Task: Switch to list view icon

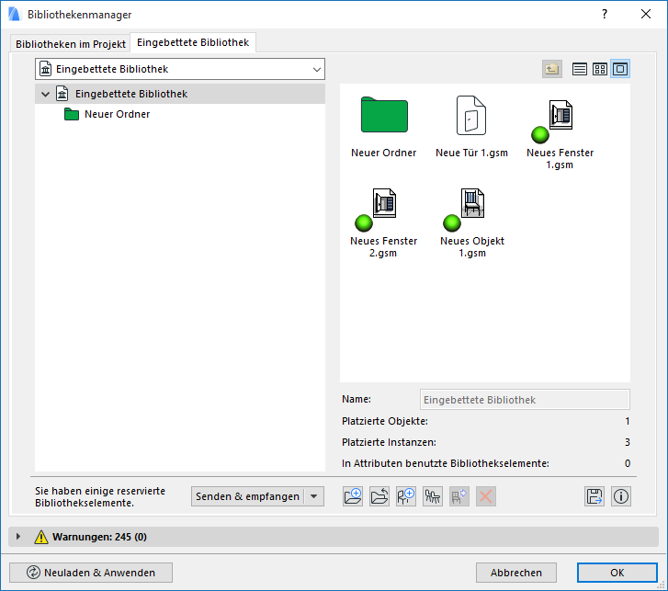Action: point(580,69)
